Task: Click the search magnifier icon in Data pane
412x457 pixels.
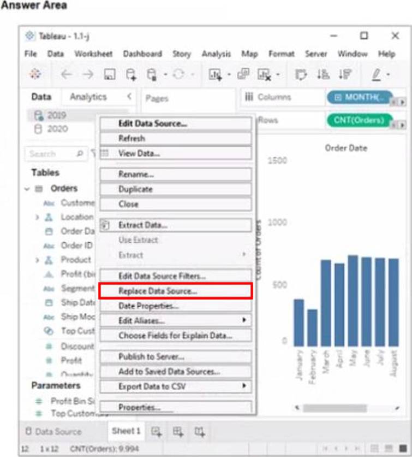Action: tap(80, 153)
